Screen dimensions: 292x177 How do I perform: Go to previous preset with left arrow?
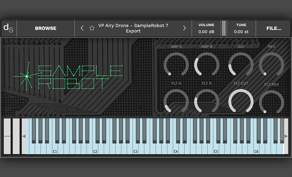[82, 28]
